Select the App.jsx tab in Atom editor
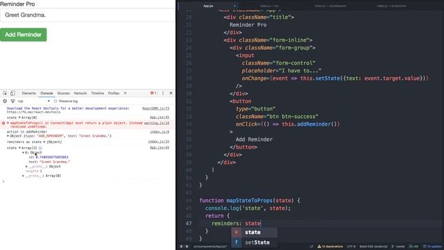Viewport: 444px width, 250px height. click(208, 6)
